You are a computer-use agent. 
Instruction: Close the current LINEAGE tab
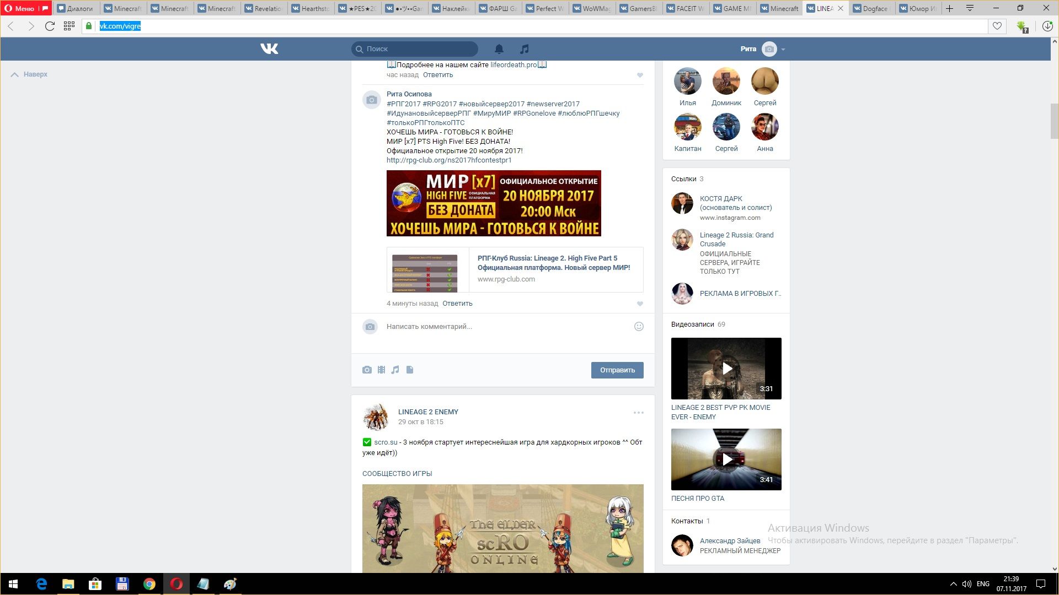[x=841, y=8]
